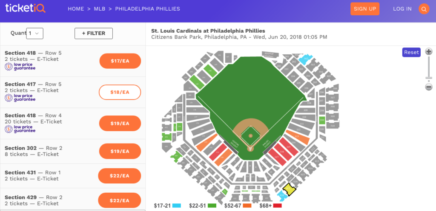Viewport: 436px width, 211px height.
Task: Open the + FILTER options
Action: (x=93, y=33)
